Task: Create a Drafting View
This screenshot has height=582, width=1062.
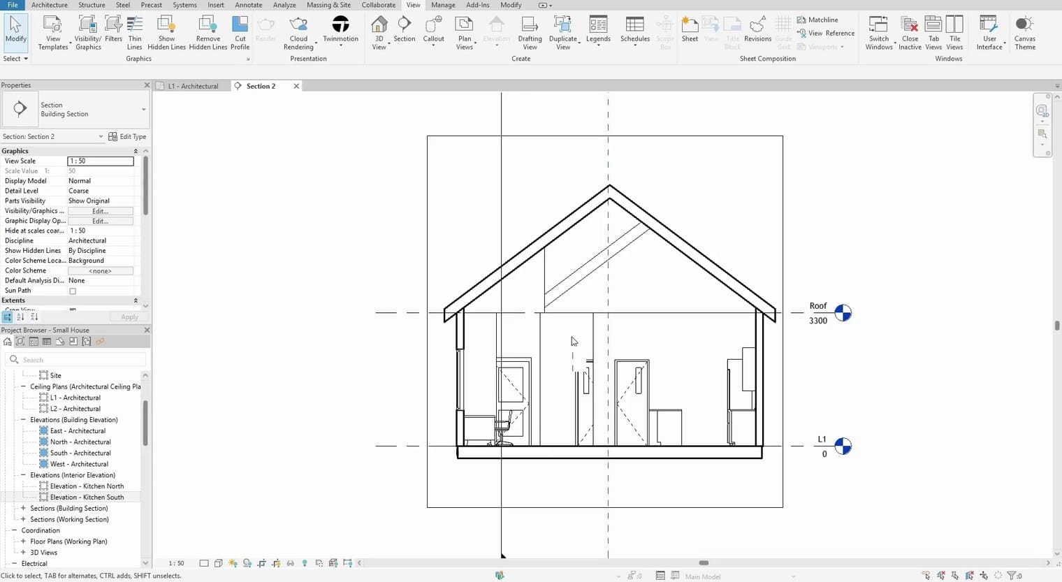Action: 530,33
